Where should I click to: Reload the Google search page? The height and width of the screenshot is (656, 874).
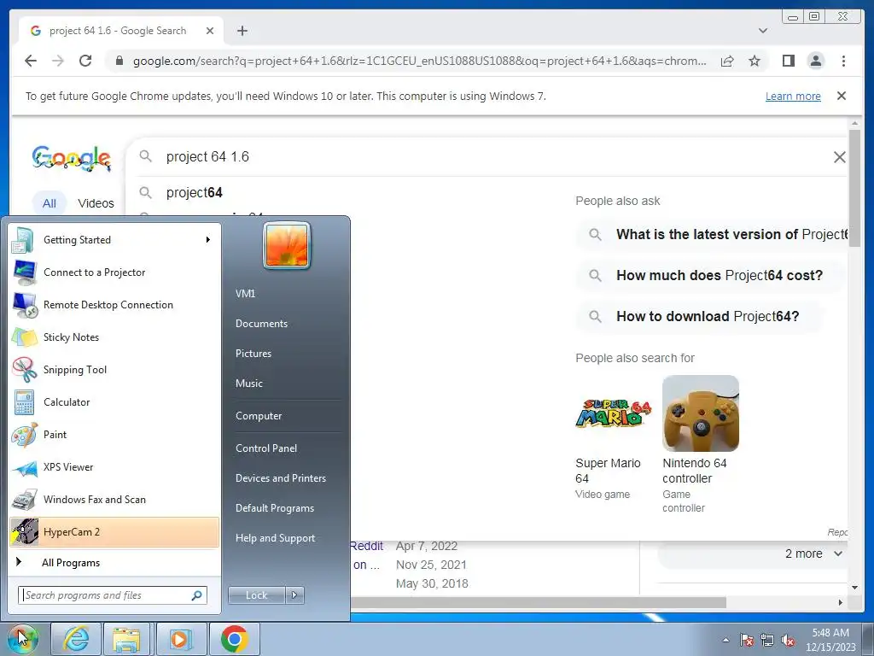tap(85, 61)
